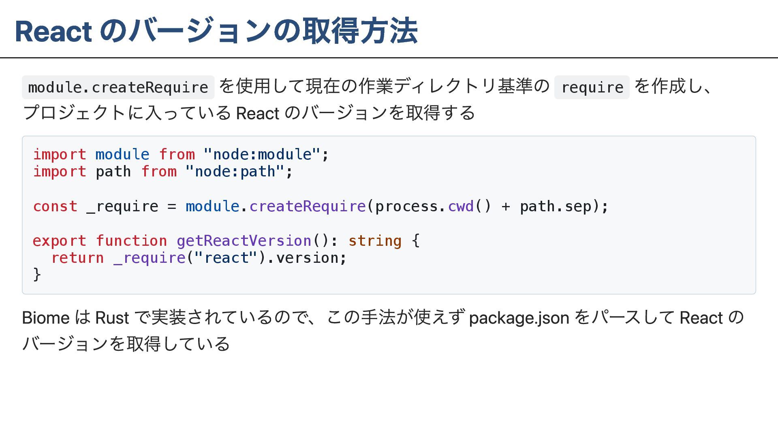Click 'package.json' in the bottom paragraph
Image resolution: width=778 pixels, height=438 pixels.
click(519, 318)
